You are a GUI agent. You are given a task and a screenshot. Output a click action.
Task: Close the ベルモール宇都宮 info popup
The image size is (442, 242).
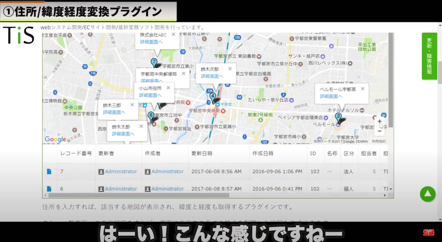click(363, 89)
